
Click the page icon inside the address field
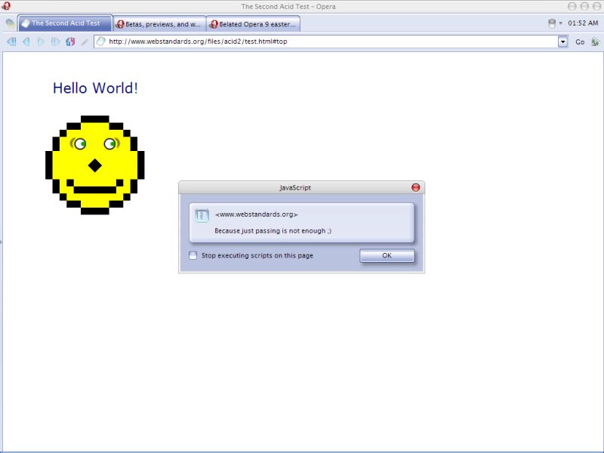tap(101, 42)
